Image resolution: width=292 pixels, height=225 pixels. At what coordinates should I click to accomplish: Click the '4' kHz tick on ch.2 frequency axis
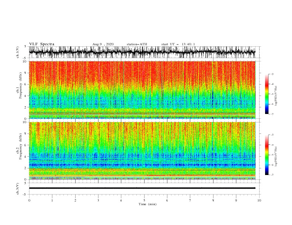tap(26, 157)
